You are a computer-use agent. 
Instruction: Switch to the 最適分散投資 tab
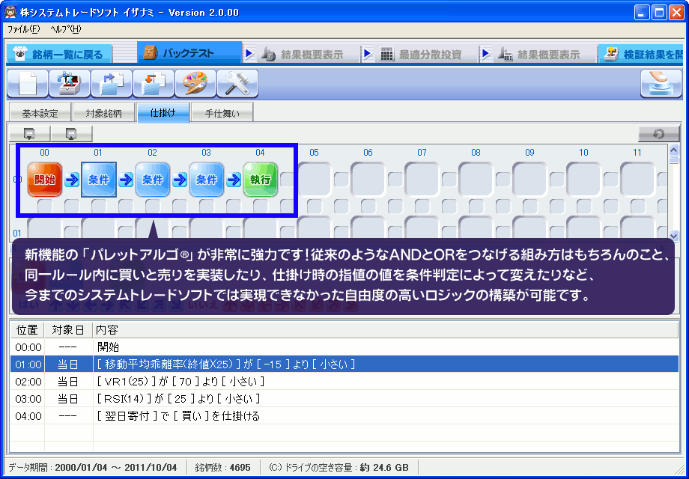[425, 55]
